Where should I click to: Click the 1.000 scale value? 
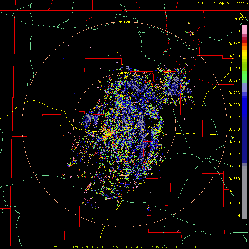[x=234, y=31]
